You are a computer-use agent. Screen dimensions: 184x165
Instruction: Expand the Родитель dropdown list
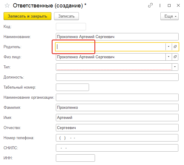click(169, 47)
